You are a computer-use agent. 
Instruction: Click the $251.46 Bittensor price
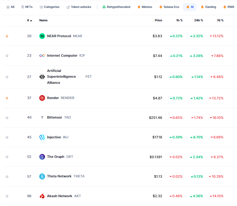pyautogui.click(x=155, y=118)
